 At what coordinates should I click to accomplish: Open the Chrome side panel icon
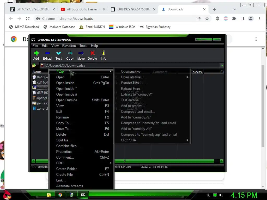[242, 18]
